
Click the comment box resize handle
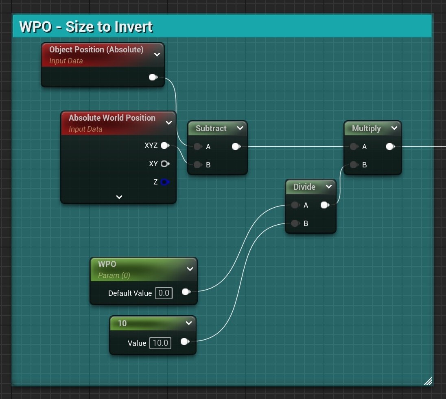(428, 381)
